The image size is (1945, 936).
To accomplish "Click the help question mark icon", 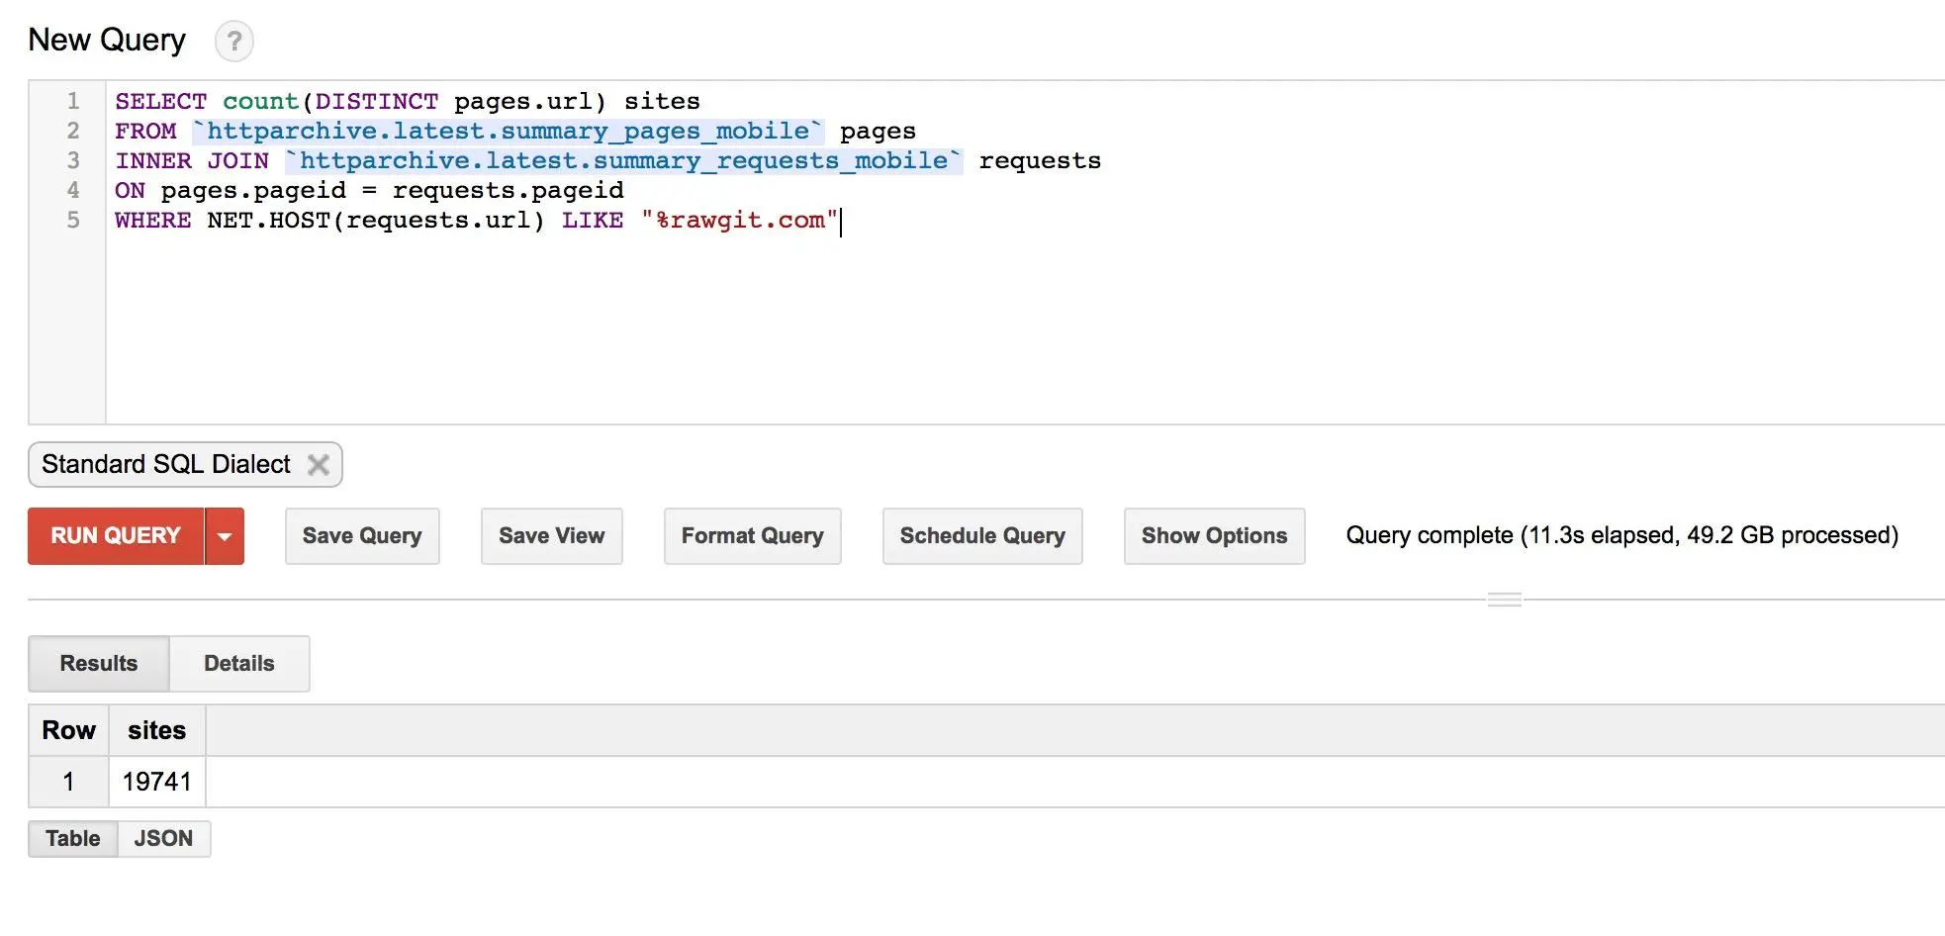I will pyautogui.click(x=234, y=42).
